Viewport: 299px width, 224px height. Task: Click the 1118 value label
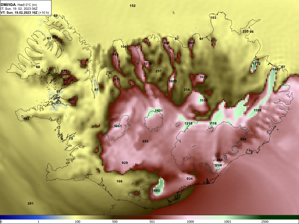click(213, 123)
